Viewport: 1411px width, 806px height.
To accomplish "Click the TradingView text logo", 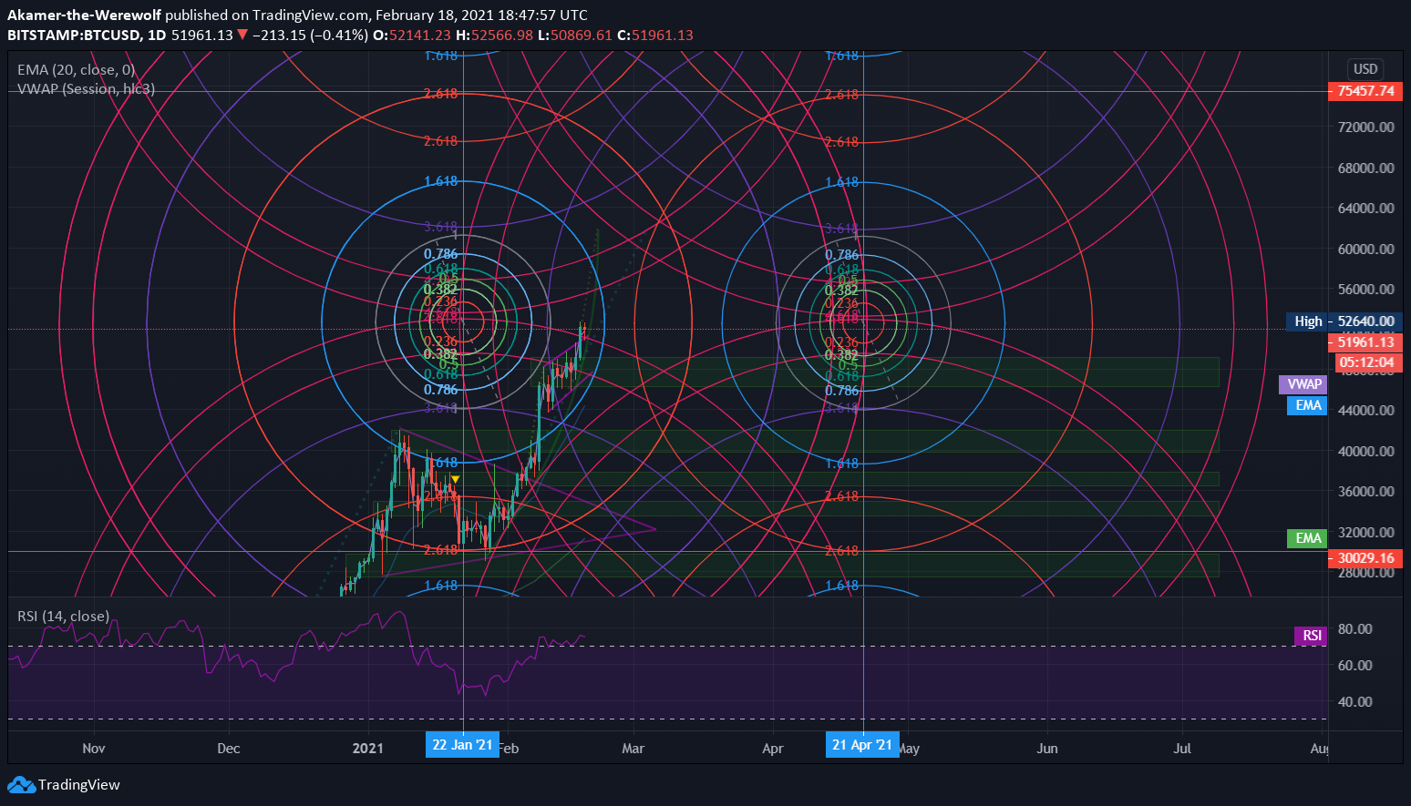I will [x=79, y=785].
